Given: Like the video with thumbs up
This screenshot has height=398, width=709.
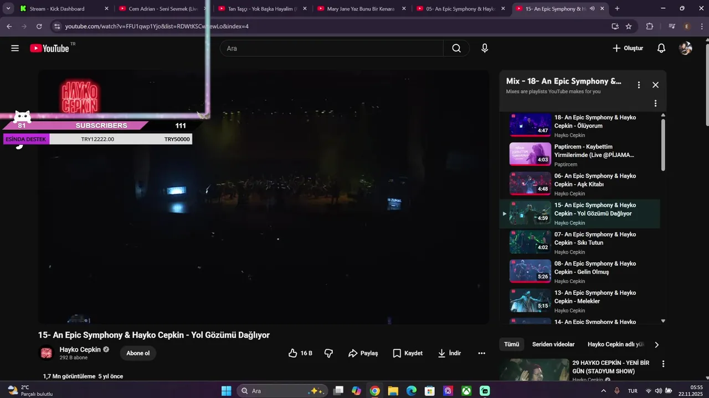Looking at the screenshot, I should click(x=300, y=353).
